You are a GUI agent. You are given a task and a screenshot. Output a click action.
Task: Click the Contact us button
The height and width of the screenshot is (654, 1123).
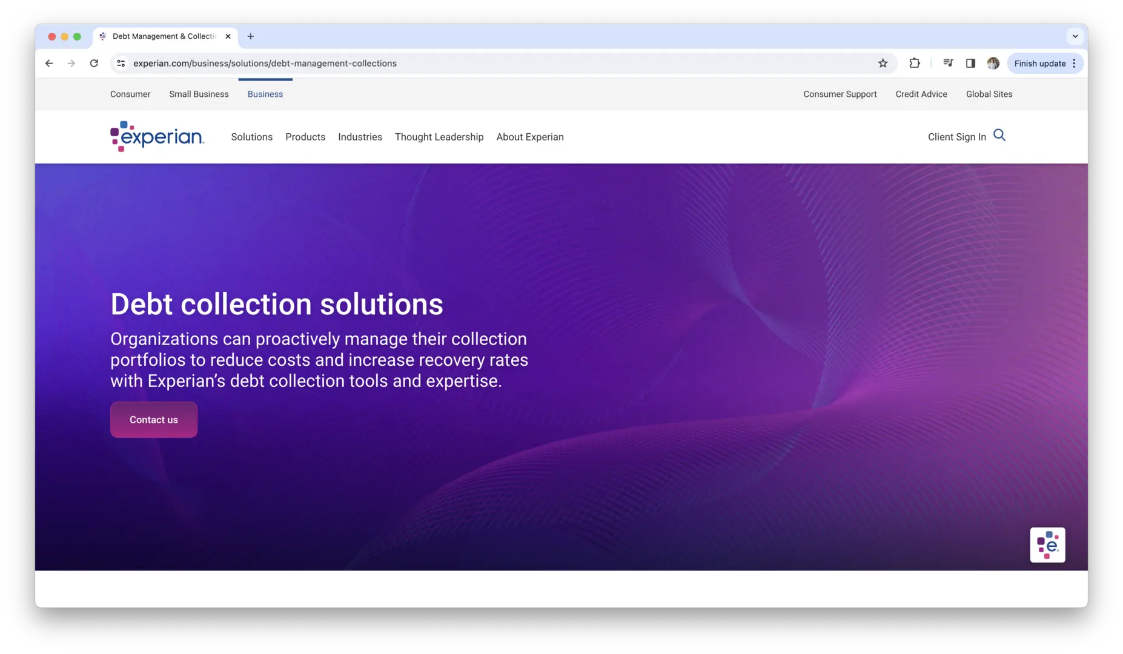pyautogui.click(x=154, y=420)
